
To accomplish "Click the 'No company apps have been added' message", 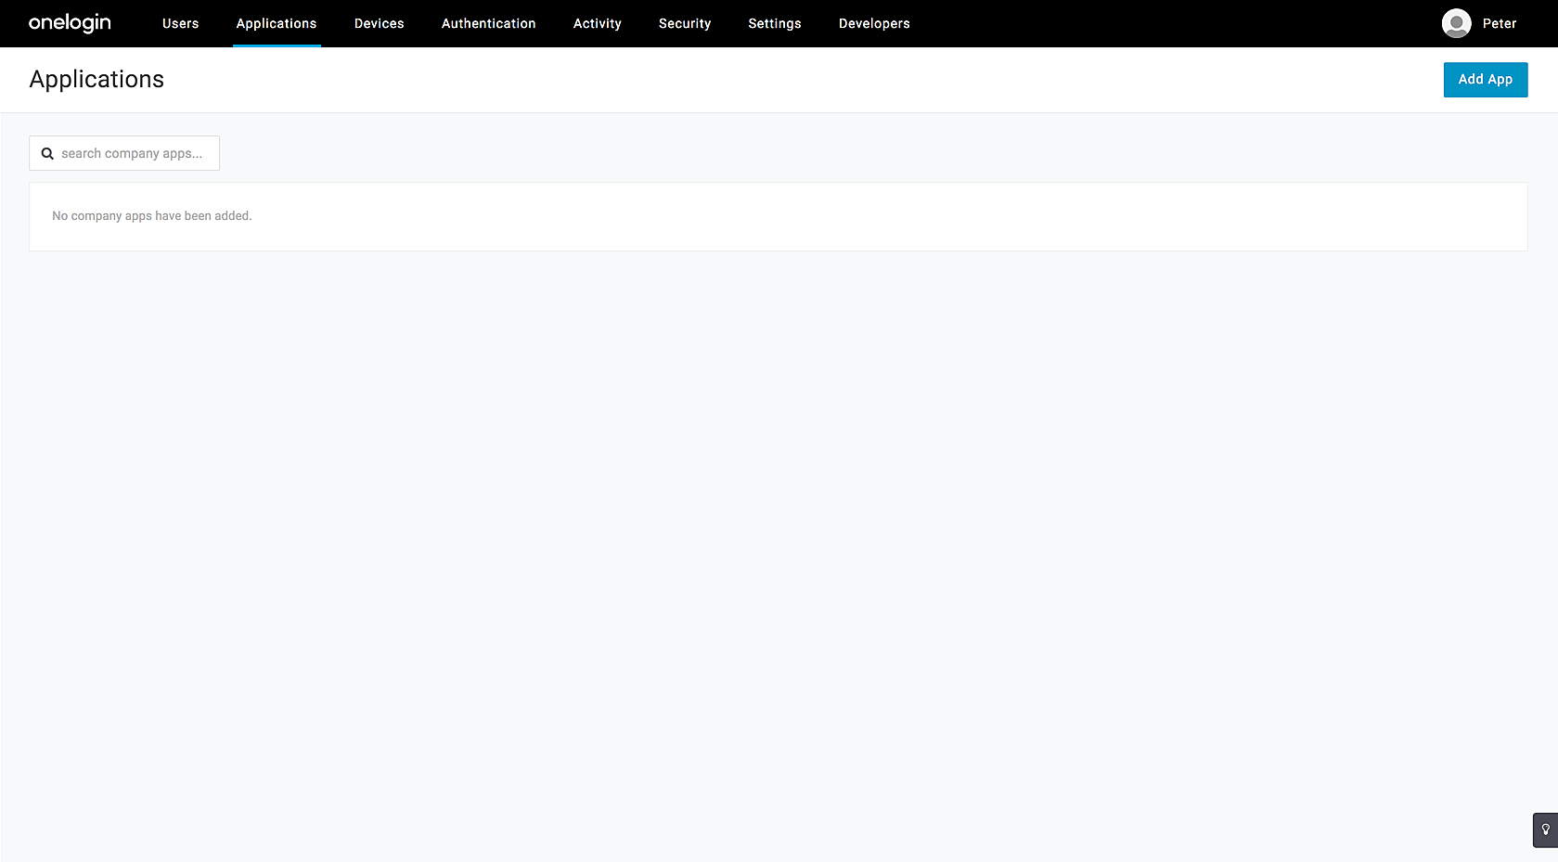I will point(152,216).
